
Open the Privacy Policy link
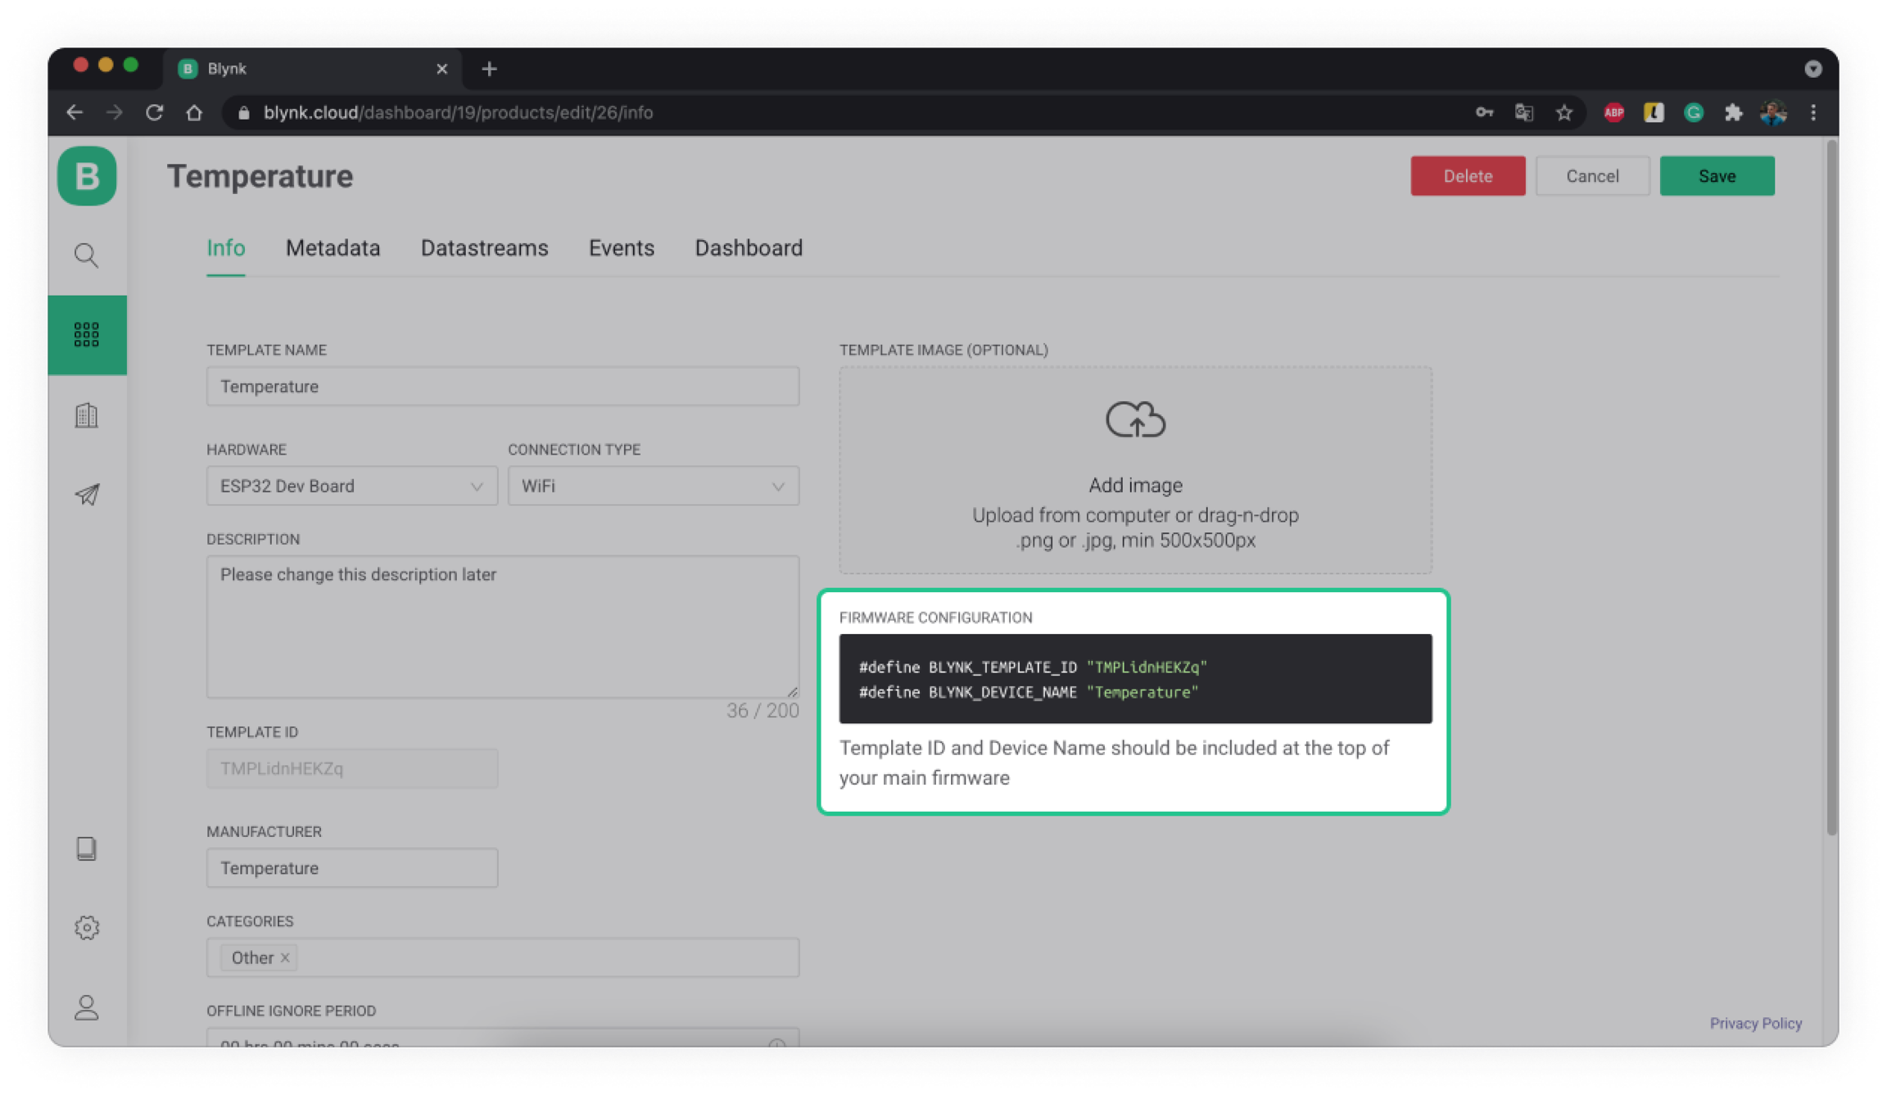[1755, 1023]
